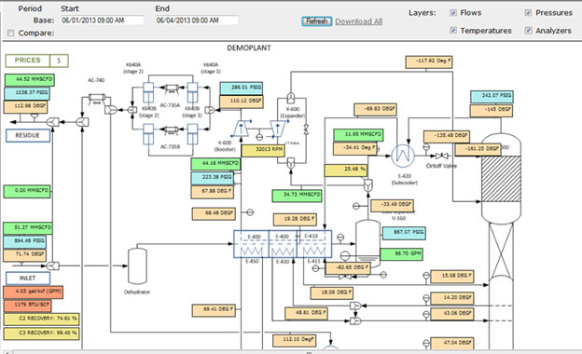Select the 51.27 MMSCFD inlet flow tag

pyautogui.click(x=28, y=228)
